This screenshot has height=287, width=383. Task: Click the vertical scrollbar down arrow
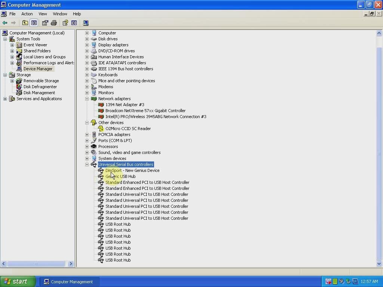(379, 263)
